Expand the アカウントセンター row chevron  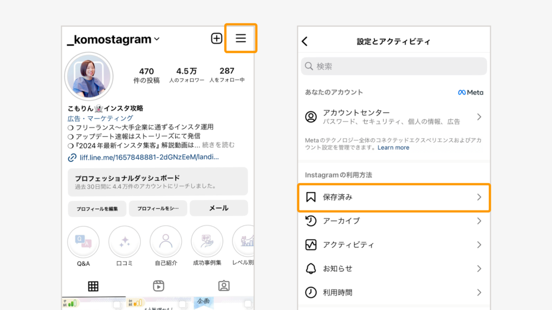pos(480,117)
